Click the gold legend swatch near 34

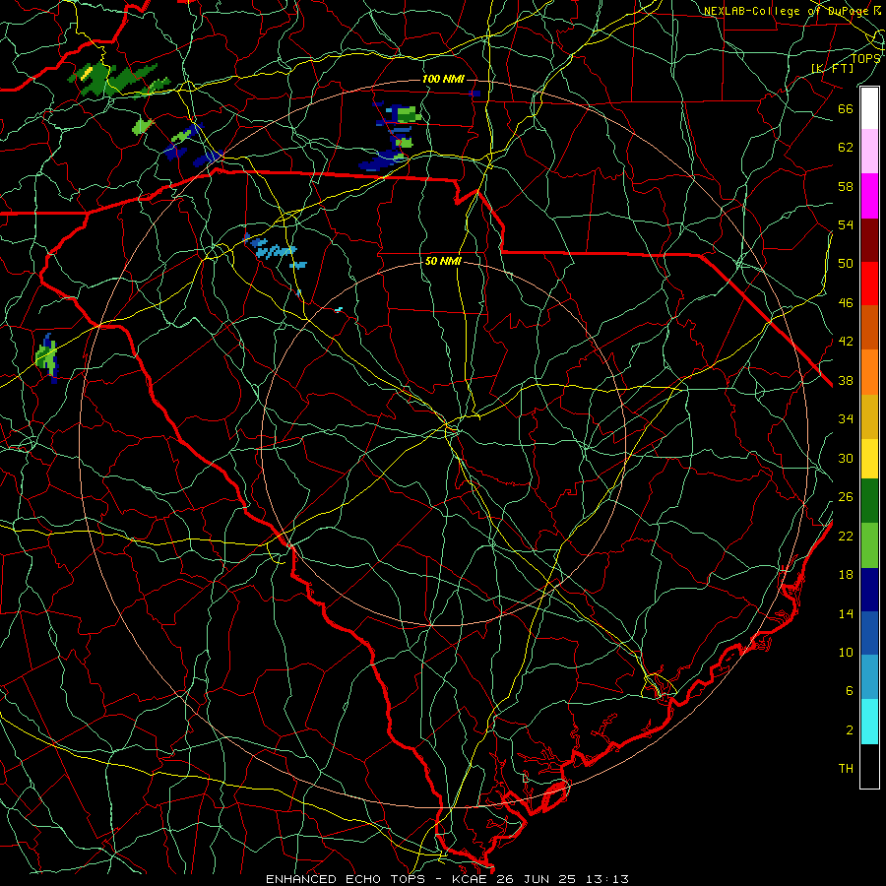point(869,416)
